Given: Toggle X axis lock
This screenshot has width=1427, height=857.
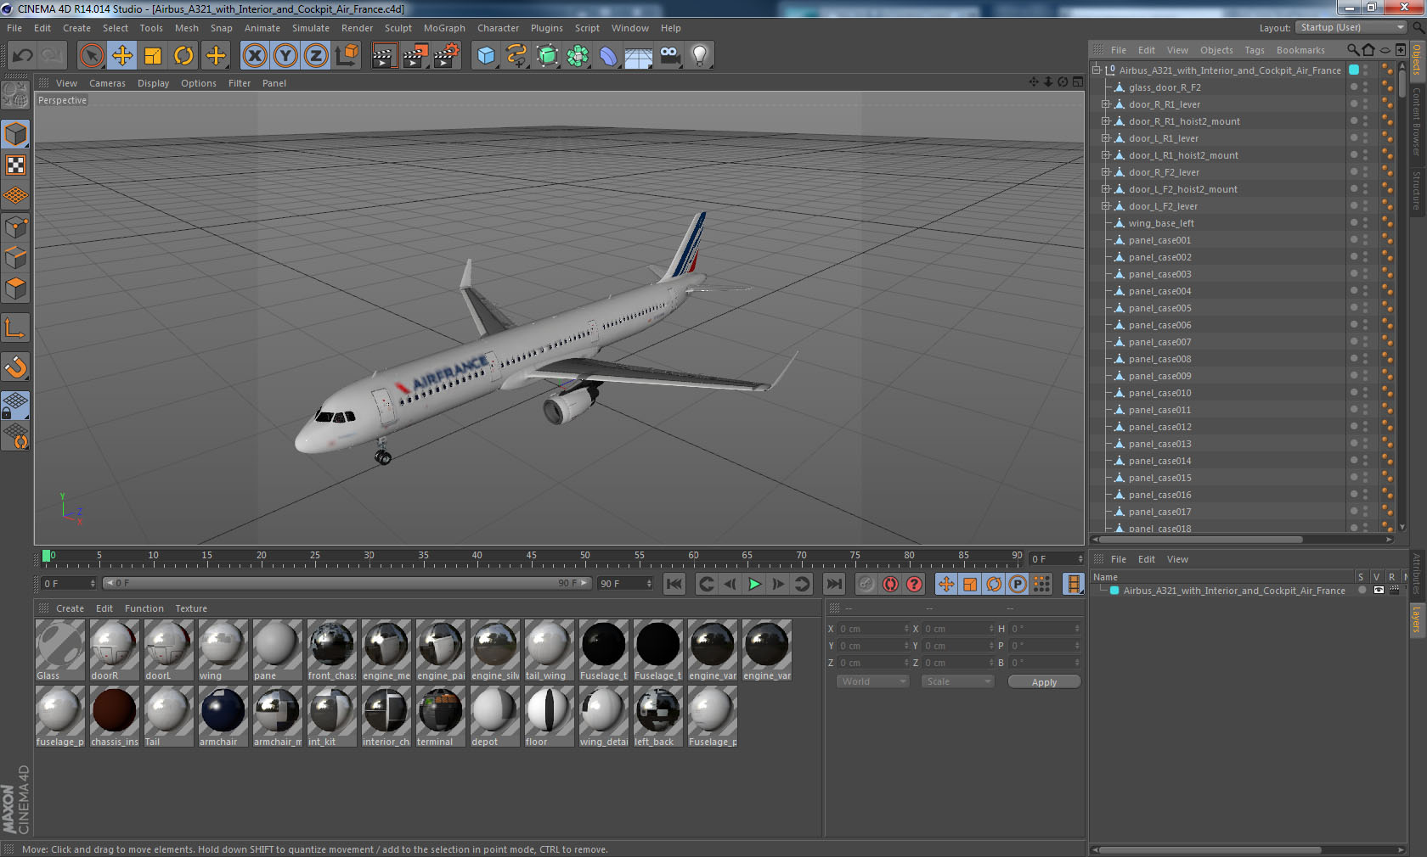Looking at the screenshot, I should 255,56.
